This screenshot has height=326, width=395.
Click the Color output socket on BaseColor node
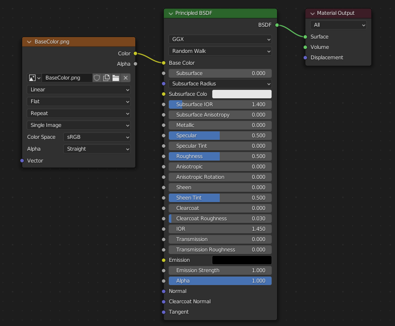[x=134, y=53]
